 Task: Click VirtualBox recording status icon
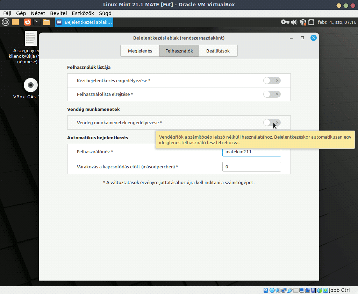[308, 290]
